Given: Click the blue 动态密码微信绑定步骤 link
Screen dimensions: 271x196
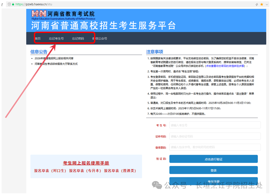Looking at the screenshot, I should pos(225,66).
